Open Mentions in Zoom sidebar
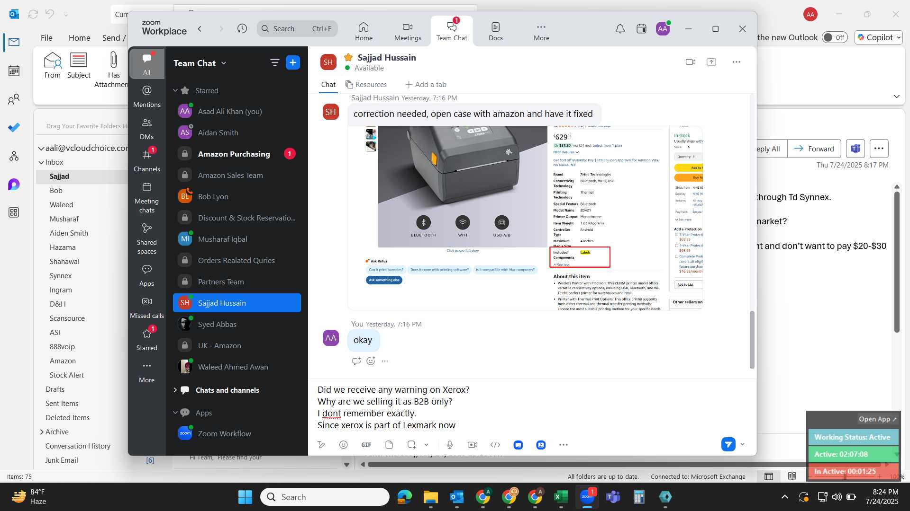Image resolution: width=910 pixels, height=511 pixels. coord(147,96)
